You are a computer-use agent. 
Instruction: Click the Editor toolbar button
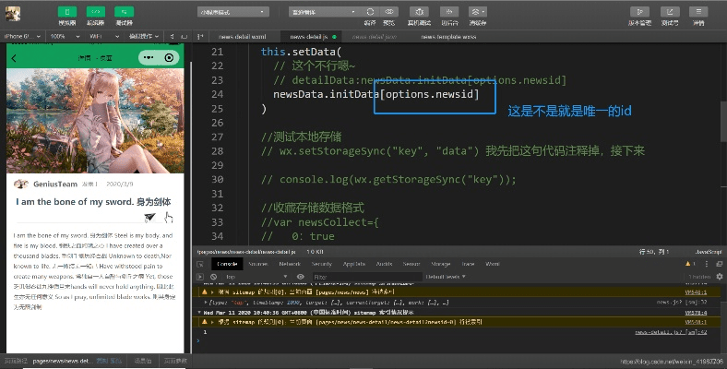click(95, 12)
